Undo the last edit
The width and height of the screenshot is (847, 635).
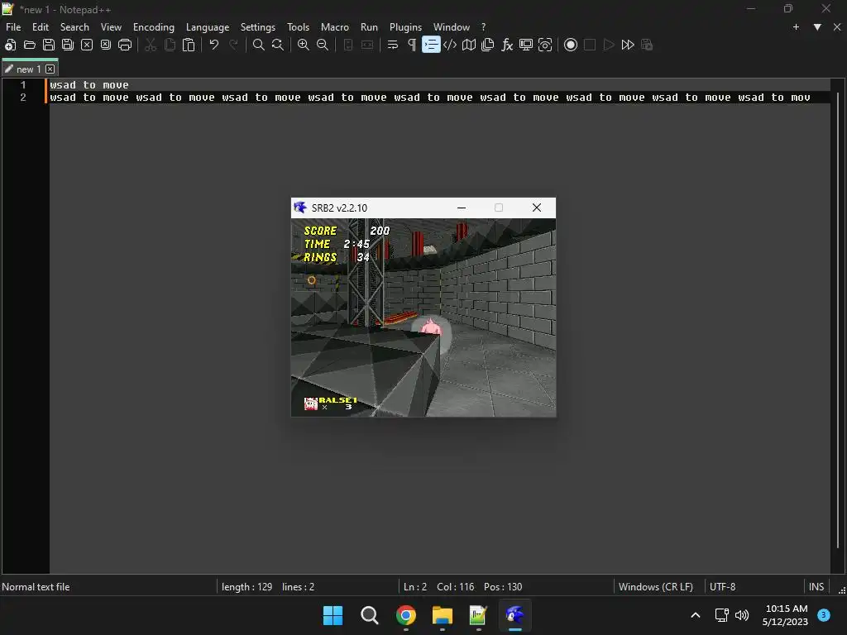pos(214,45)
